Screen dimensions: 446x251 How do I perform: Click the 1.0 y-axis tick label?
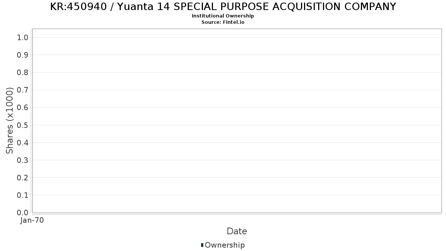coord(23,37)
